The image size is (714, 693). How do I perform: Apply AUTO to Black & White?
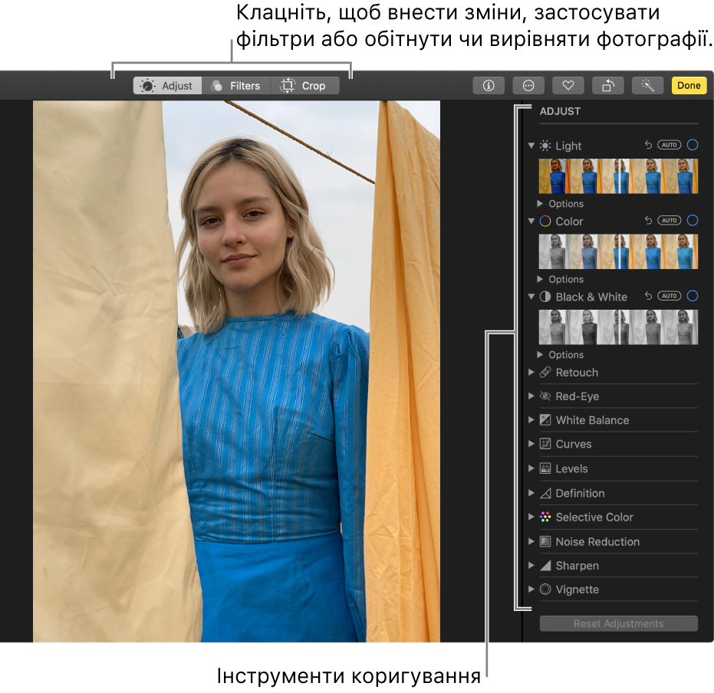click(669, 296)
